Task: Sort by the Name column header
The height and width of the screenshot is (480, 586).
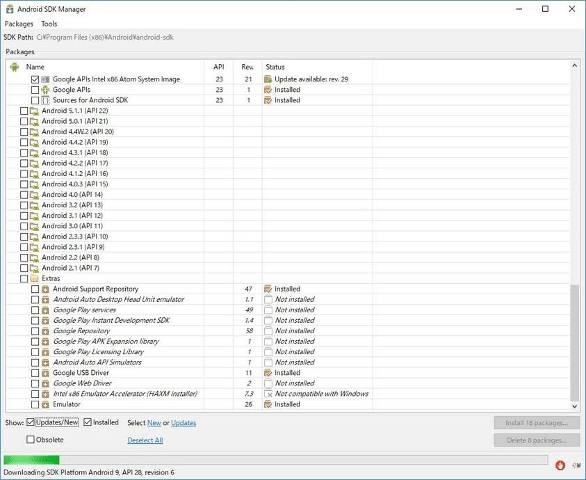Action: pos(35,67)
